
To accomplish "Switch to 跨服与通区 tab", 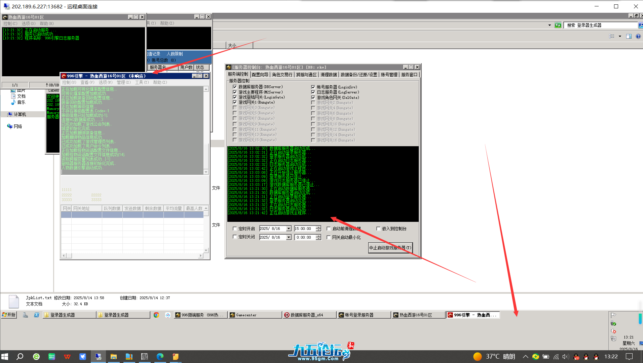I will pos(306,75).
